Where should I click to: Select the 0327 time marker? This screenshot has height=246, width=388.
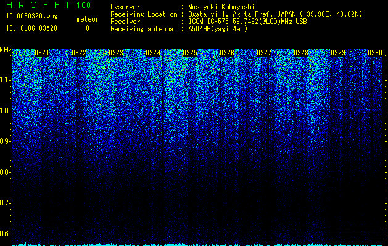tap(264, 53)
